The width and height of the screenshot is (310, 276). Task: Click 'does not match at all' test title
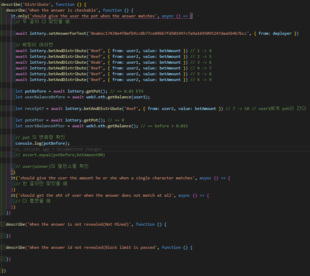[146, 195]
